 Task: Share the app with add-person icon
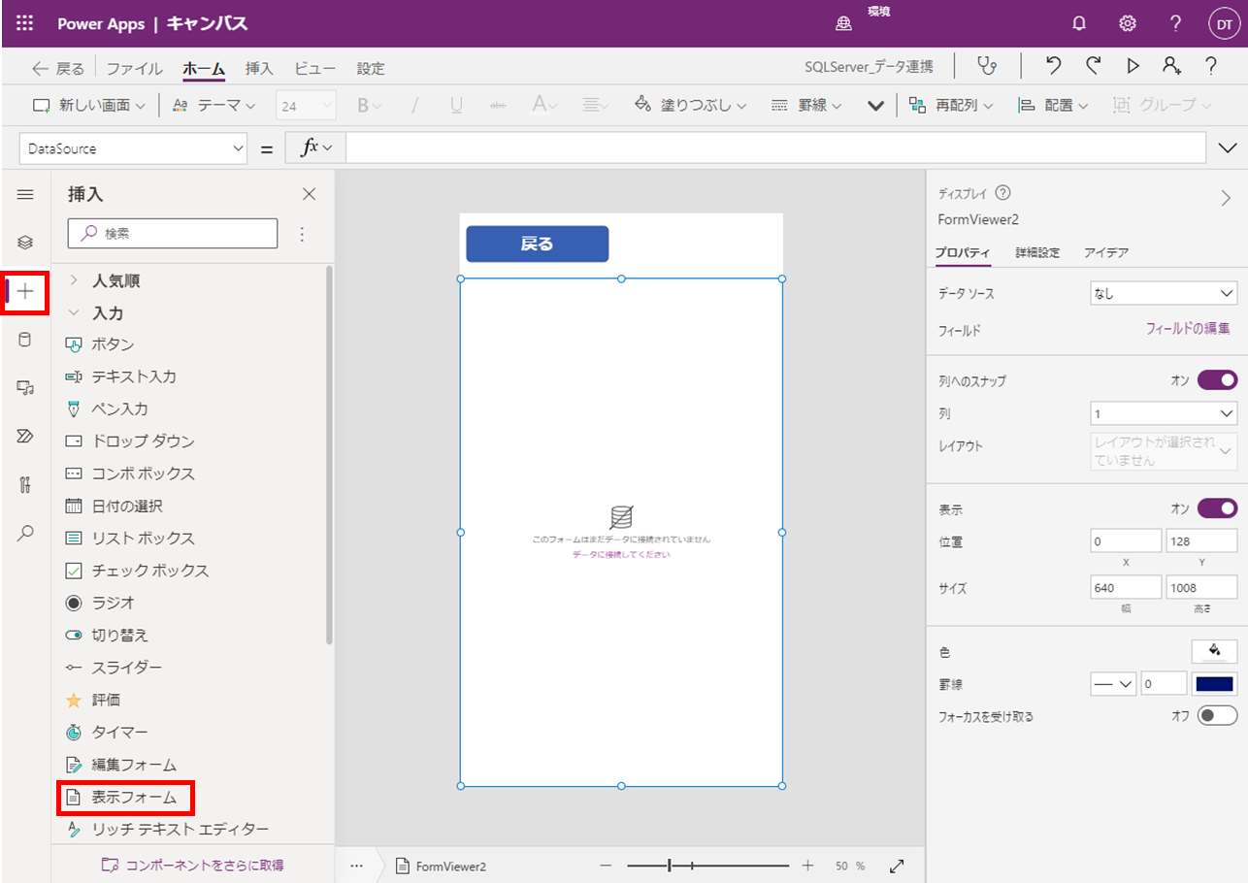pyautogui.click(x=1172, y=66)
